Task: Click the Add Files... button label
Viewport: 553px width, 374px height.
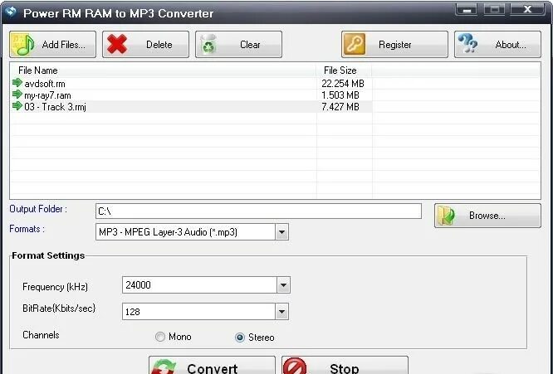Action: point(63,45)
